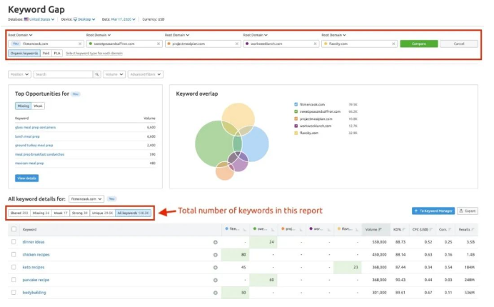The height and width of the screenshot is (307, 494).
Task: Sort the fitmencook column in table header
Action: pyautogui.click(x=245, y=230)
